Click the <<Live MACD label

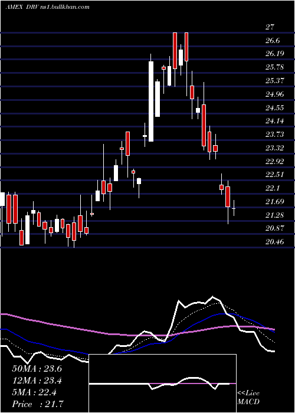tap(248, 398)
